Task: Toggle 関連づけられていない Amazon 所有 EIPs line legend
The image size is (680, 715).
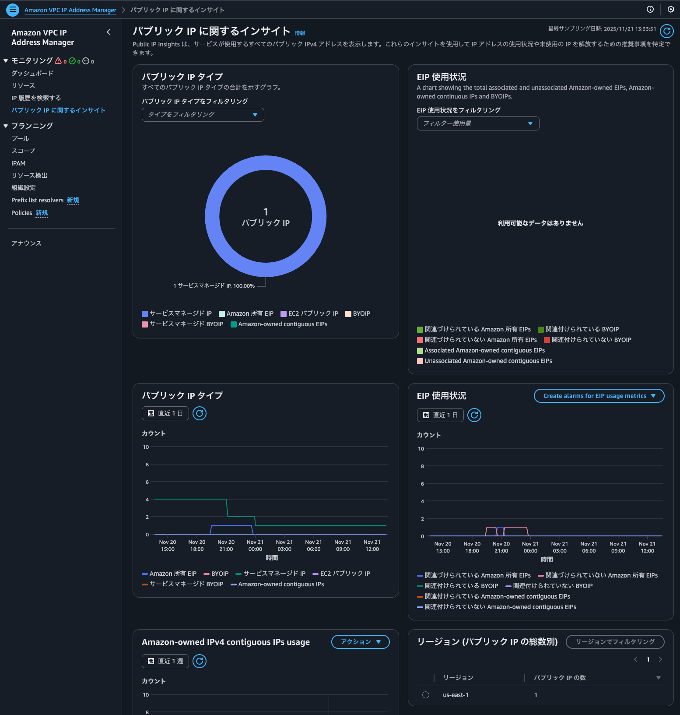Action: point(598,575)
